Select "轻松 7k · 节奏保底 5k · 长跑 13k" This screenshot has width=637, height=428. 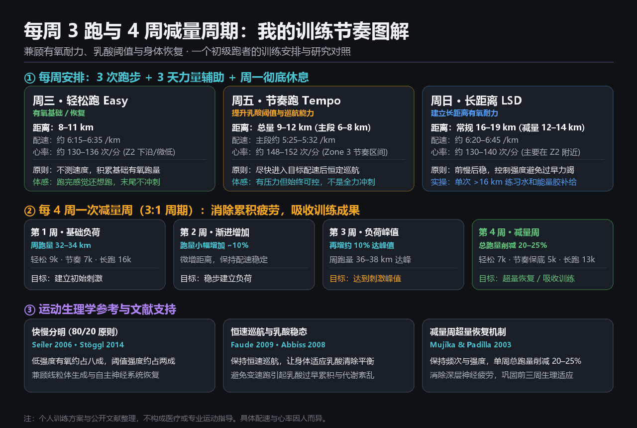[537, 259]
